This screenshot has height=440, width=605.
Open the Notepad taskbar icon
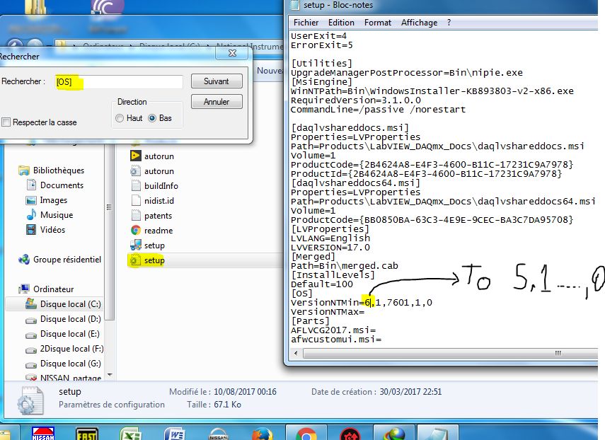(437, 434)
